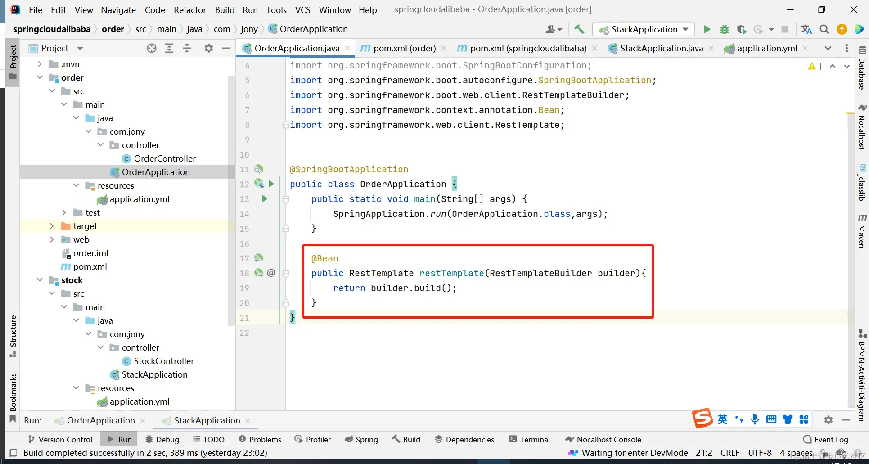Expand the test folder under order
869x464 pixels.
pyautogui.click(x=64, y=212)
